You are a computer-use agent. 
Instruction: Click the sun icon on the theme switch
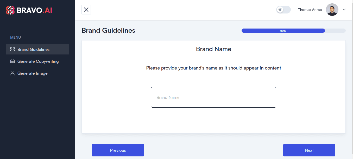point(280,10)
